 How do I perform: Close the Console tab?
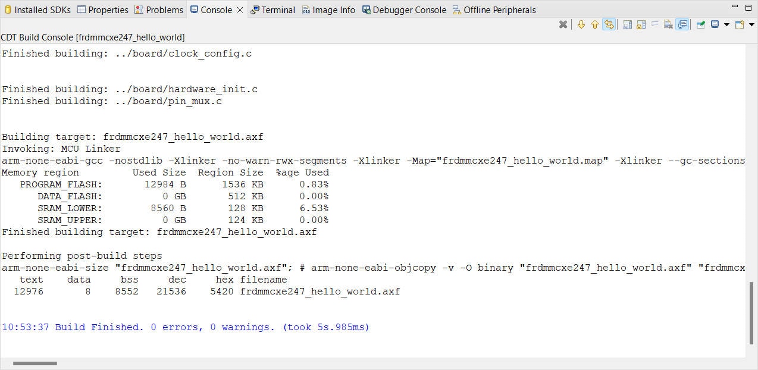[240, 10]
